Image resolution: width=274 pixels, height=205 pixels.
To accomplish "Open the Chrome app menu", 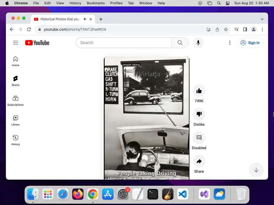I will coord(21,3).
